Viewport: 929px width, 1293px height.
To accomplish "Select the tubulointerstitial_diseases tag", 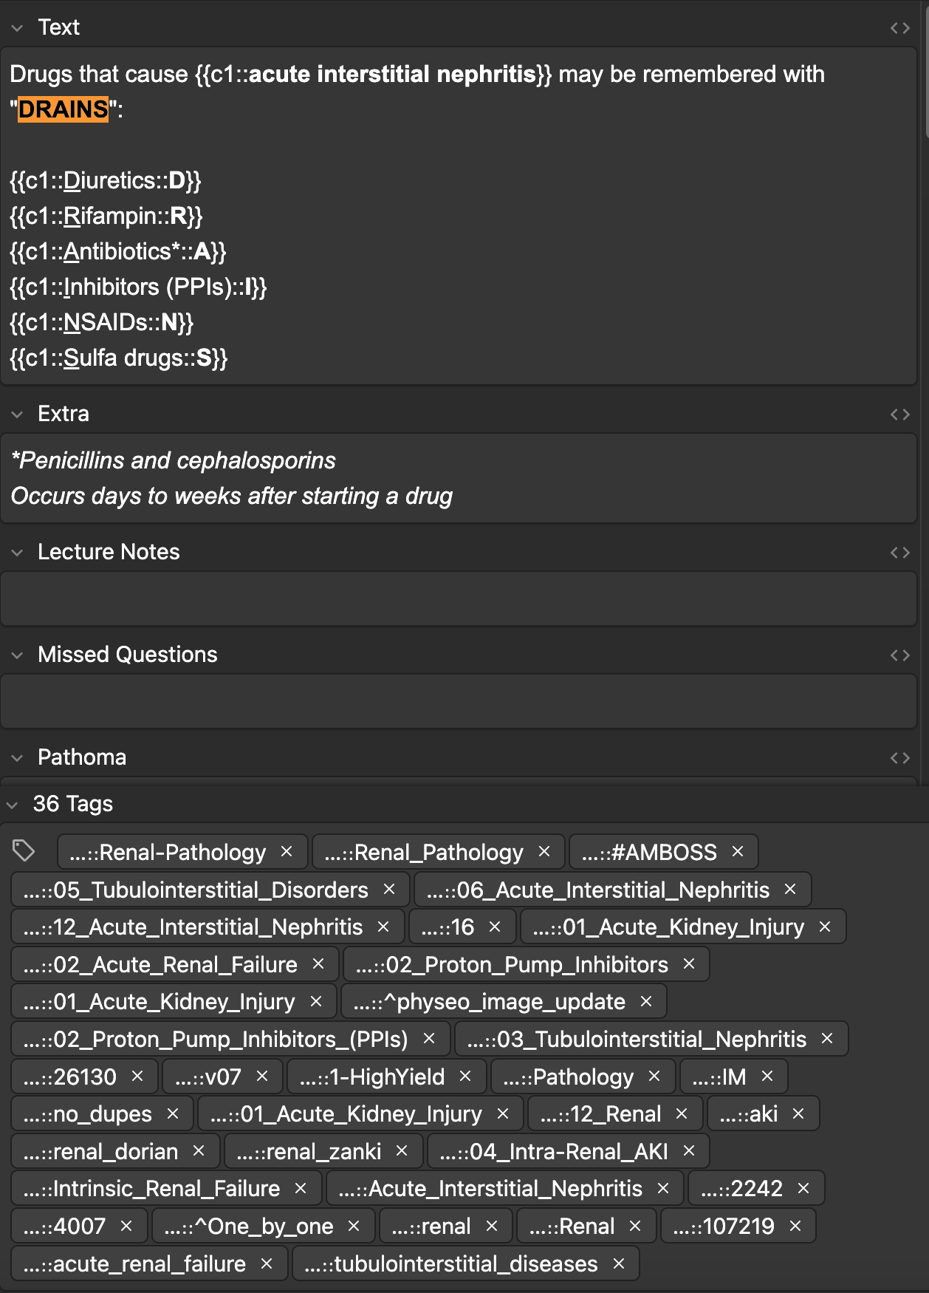I will [x=450, y=1264].
